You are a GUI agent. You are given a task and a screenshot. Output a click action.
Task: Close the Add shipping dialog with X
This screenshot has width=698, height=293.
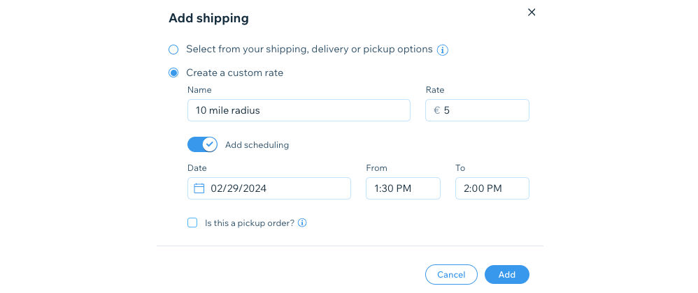(531, 13)
